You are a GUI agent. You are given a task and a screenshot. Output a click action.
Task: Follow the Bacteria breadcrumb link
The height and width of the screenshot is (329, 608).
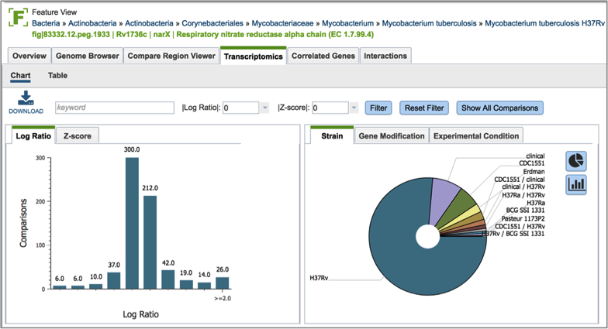(x=46, y=23)
